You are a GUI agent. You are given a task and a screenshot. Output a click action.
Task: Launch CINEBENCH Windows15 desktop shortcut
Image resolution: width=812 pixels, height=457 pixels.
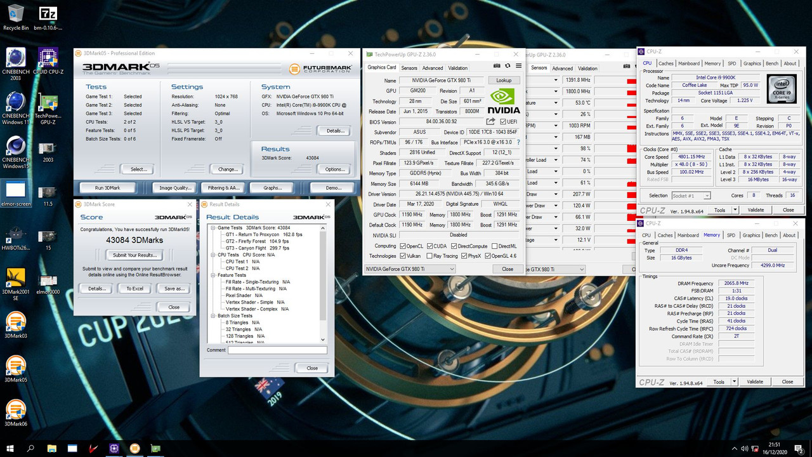tap(16, 153)
